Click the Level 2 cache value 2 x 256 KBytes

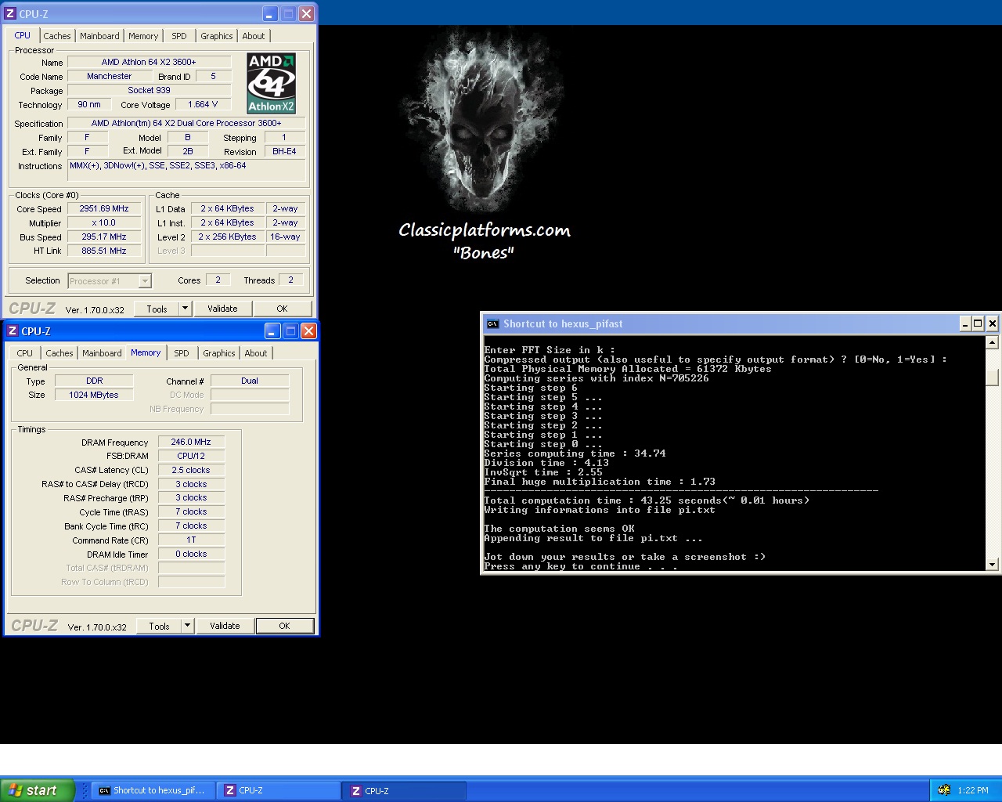click(x=228, y=237)
